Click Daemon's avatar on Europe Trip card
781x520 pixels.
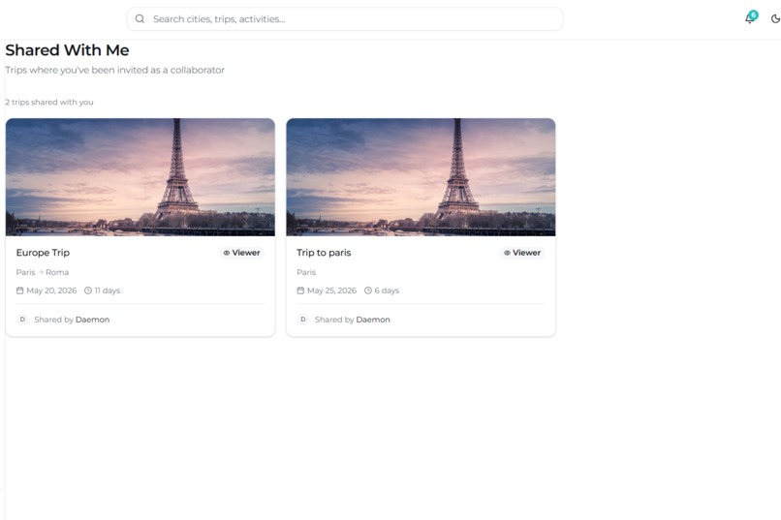22,320
